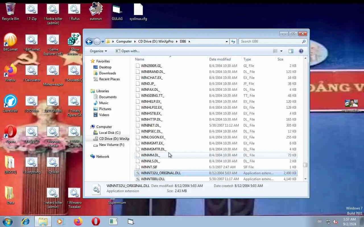Select Documents library in navigation pane
Image resolution: width=364 pixels, height=227 pixels.
(x=108, y=97)
